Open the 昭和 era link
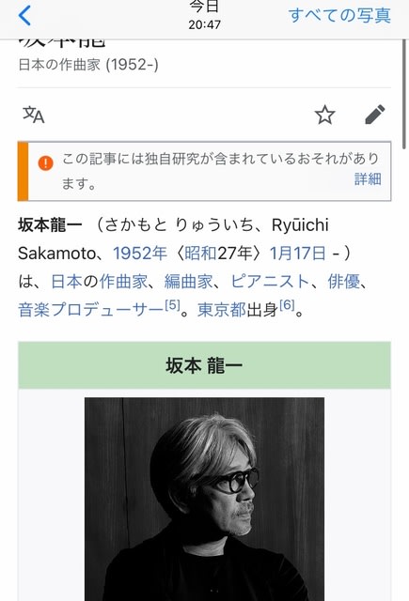Viewport: 409px width, 601px height. tap(200, 254)
